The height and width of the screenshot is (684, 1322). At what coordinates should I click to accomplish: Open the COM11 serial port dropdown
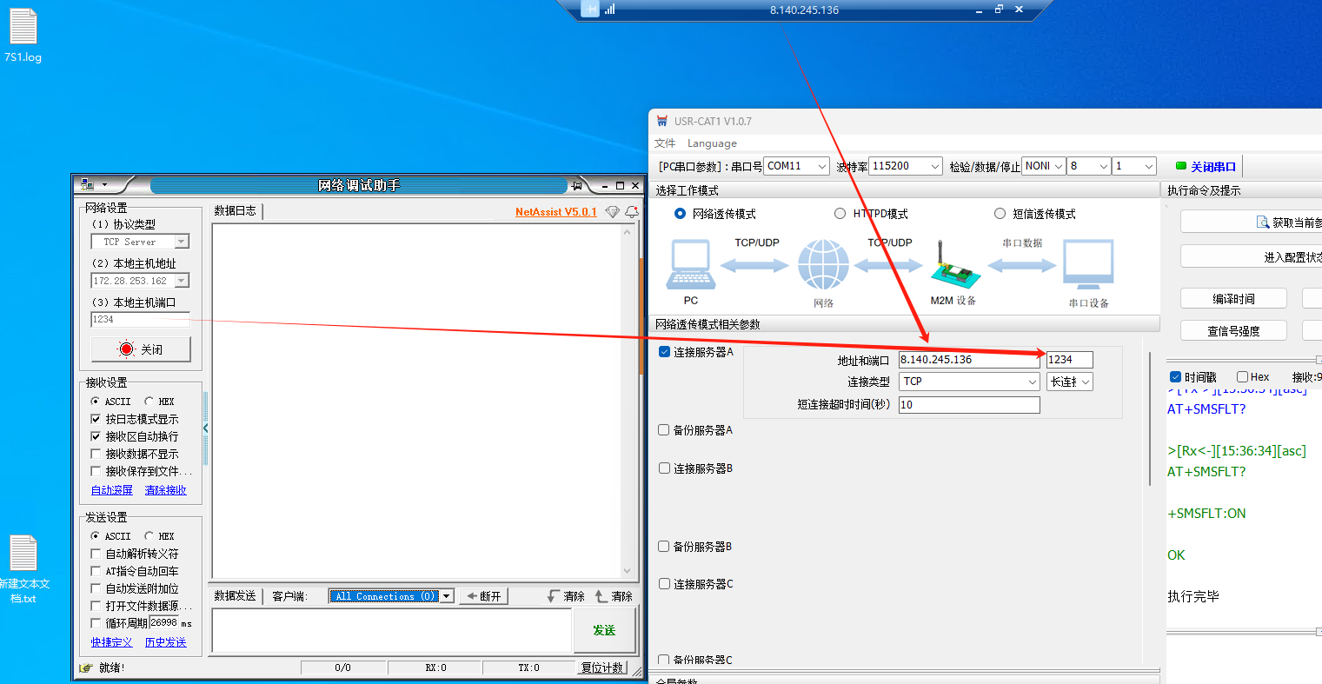pos(797,166)
